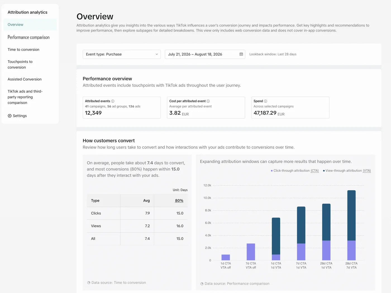Open TikTok ads and third-party reporting comparison
The image size is (391, 293).
pos(25,97)
